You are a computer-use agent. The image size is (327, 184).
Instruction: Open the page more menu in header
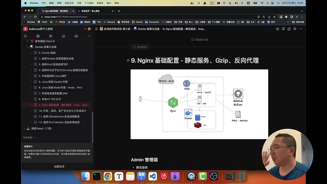click(301, 29)
